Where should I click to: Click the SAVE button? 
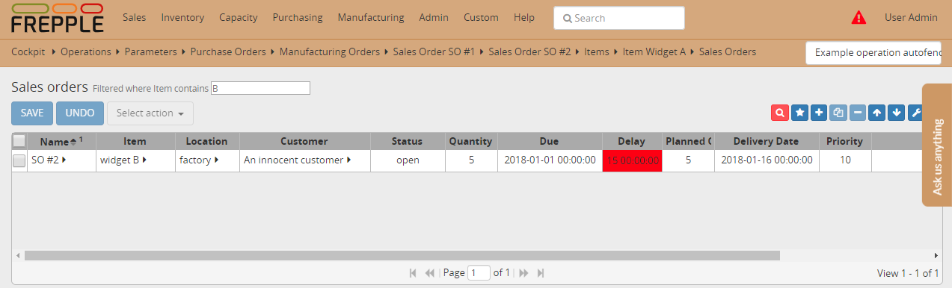pyautogui.click(x=32, y=113)
